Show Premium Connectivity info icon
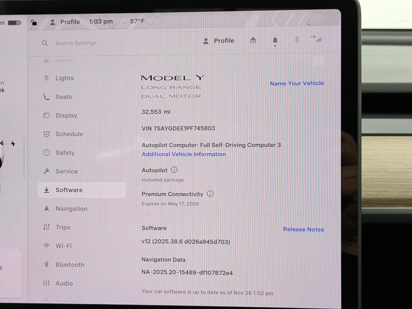This screenshot has height=309, width=412. (x=210, y=194)
